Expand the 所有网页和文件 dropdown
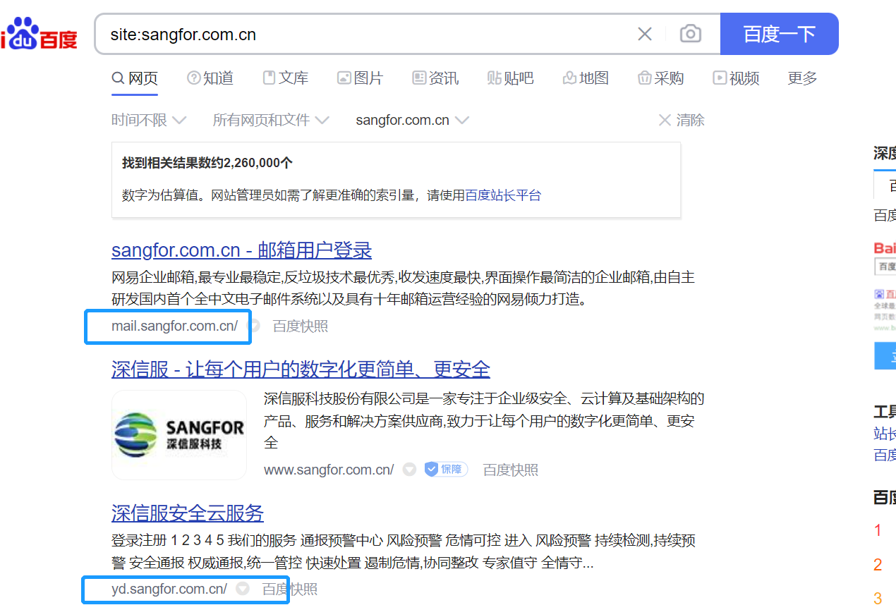Image resolution: width=896 pixels, height=605 pixels. (x=271, y=120)
